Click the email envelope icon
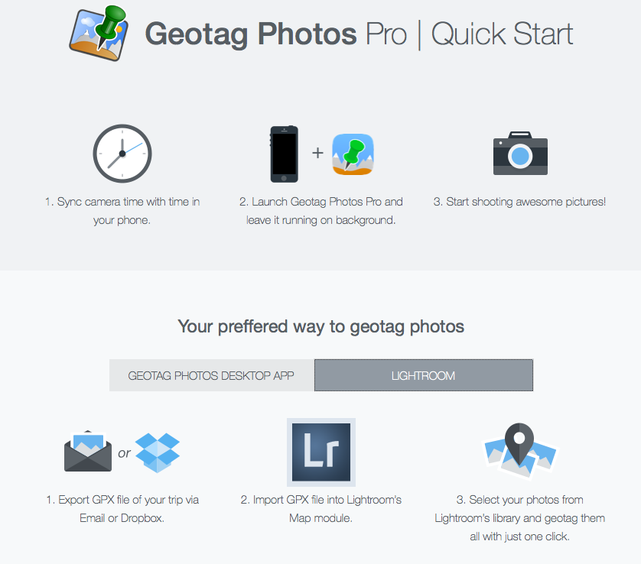Image resolution: width=641 pixels, height=564 pixels. pyautogui.click(x=89, y=452)
